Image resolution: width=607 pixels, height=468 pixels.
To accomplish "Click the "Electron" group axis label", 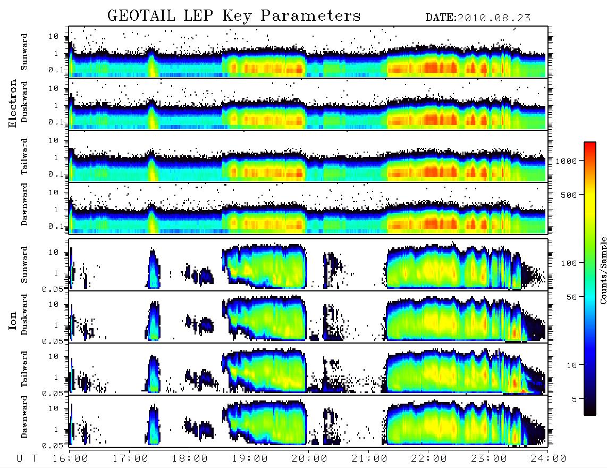I will coord(13,104).
